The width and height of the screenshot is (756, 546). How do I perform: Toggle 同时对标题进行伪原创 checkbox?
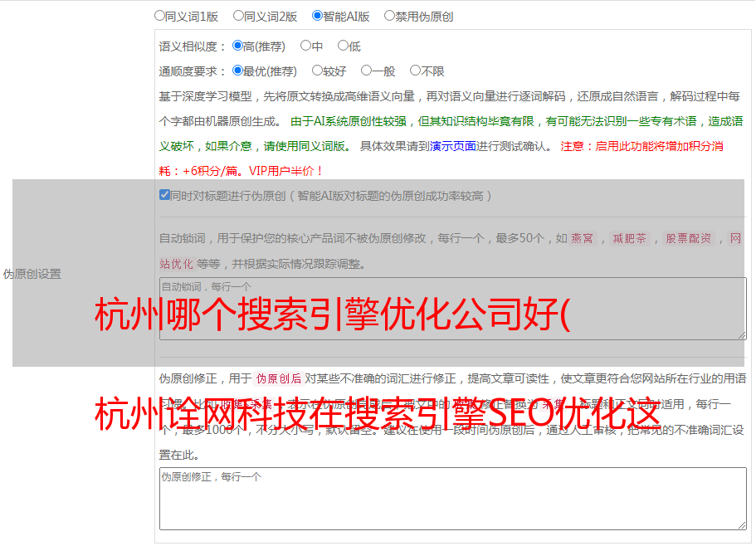[x=164, y=195]
